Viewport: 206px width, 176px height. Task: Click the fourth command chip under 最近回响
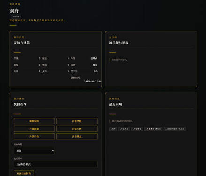153,129
